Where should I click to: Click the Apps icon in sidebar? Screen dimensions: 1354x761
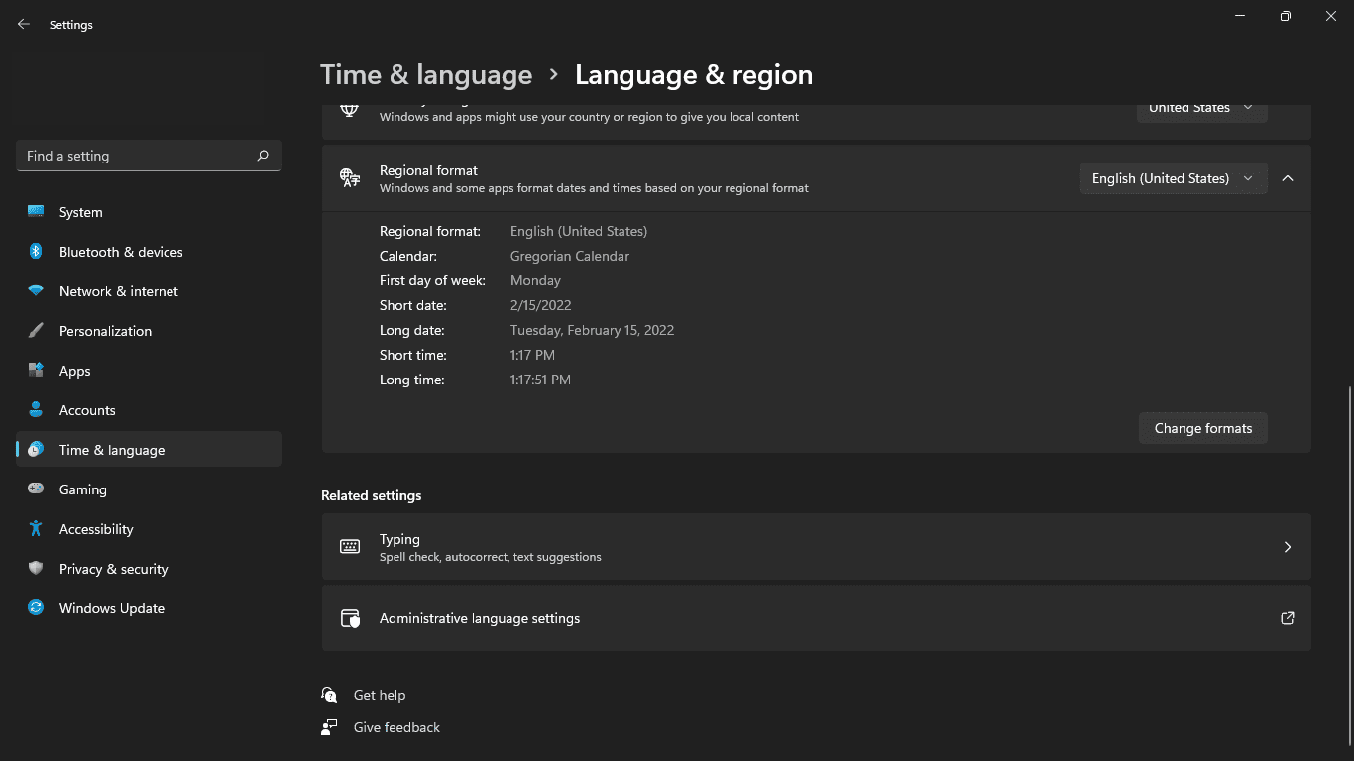tap(36, 371)
